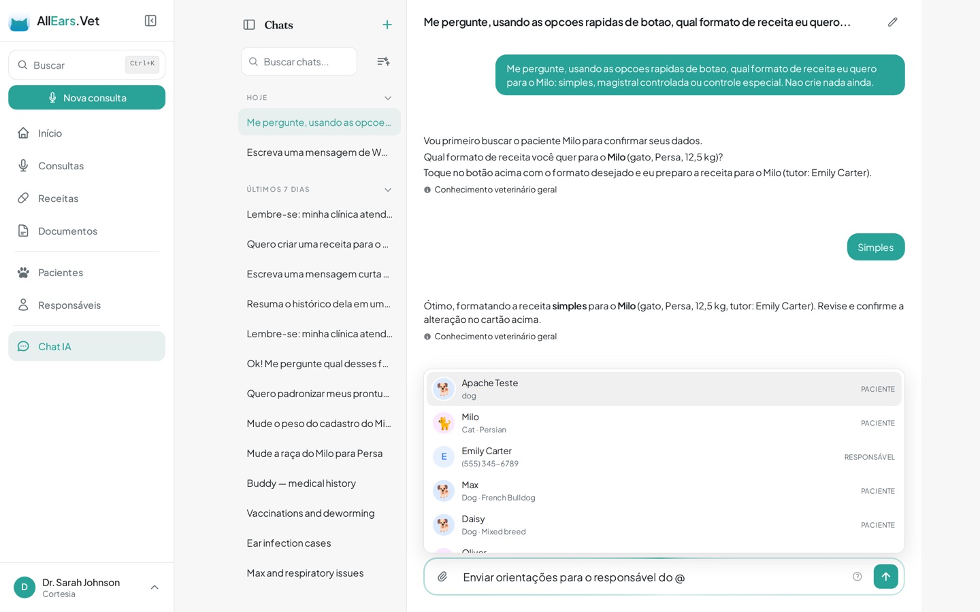Open chat 'Quero padronizar meus prontu...'
This screenshot has height=612, width=980.
(319, 393)
